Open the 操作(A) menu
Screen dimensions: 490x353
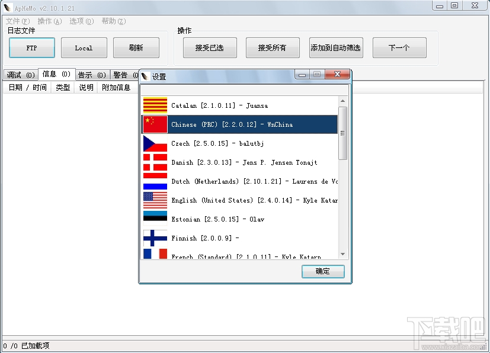click(x=50, y=21)
